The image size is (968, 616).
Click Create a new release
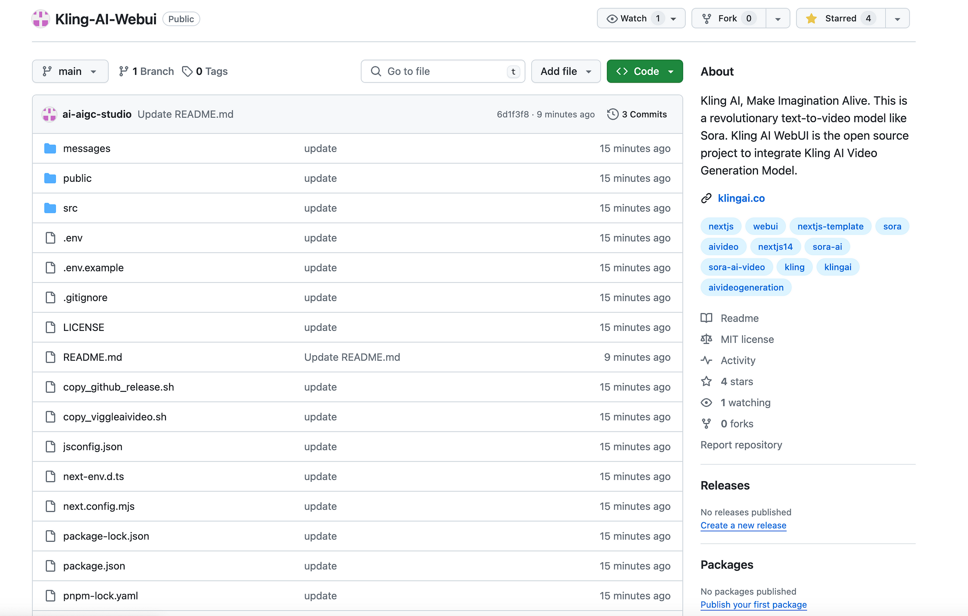(743, 525)
